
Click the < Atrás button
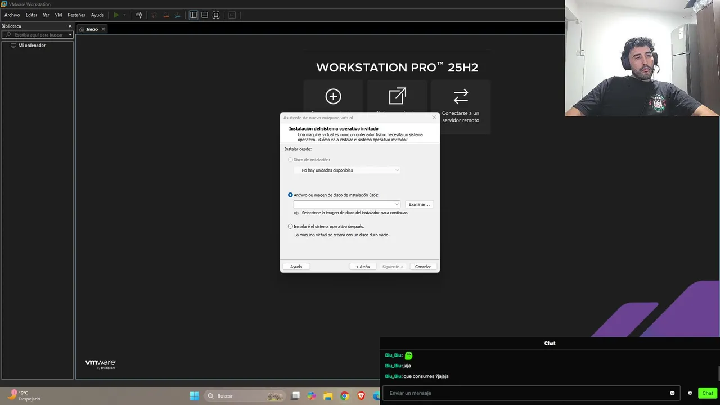pos(363,267)
